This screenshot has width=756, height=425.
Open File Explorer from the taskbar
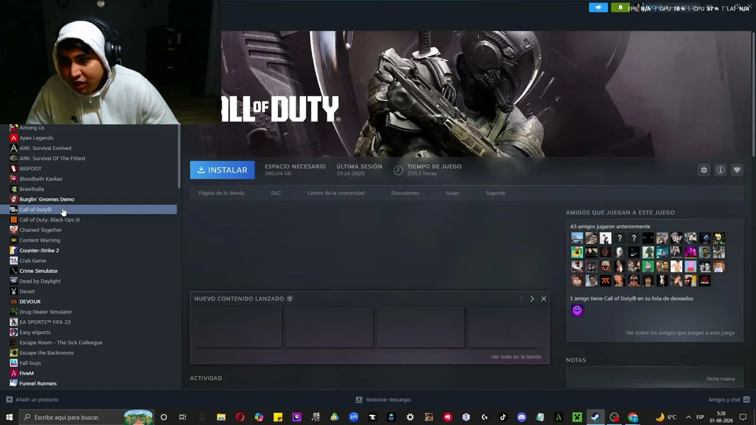[x=221, y=417]
